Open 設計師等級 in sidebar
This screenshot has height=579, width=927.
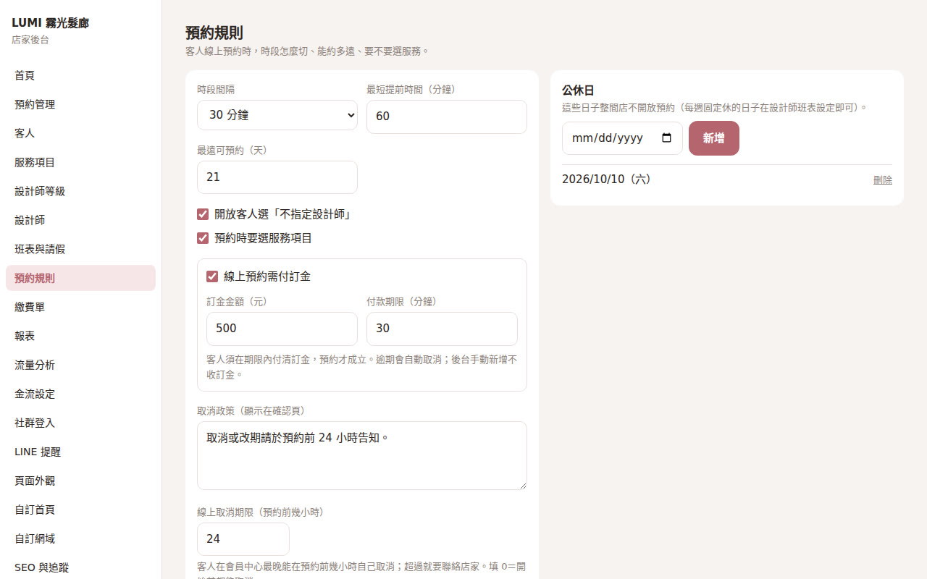80,191
